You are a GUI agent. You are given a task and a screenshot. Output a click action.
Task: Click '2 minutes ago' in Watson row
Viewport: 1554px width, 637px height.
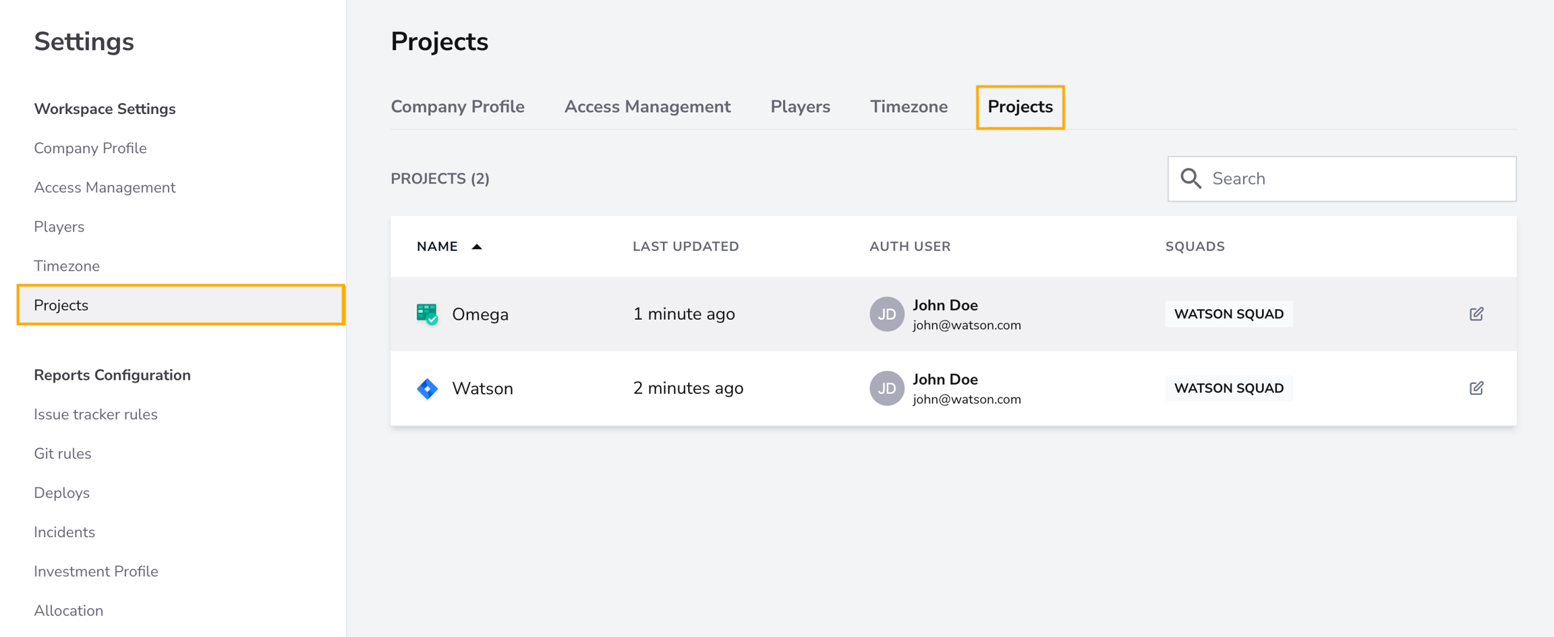[x=688, y=389]
